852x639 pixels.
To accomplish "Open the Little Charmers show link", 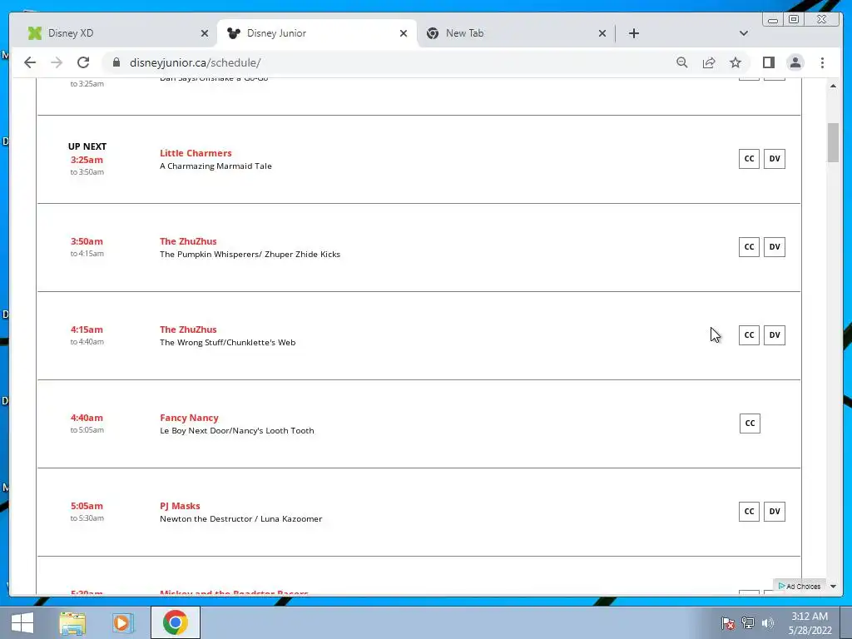I will (196, 153).
